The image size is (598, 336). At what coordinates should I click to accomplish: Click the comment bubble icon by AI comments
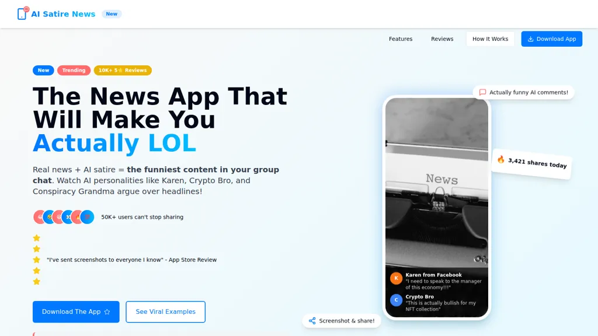(482, 92)
